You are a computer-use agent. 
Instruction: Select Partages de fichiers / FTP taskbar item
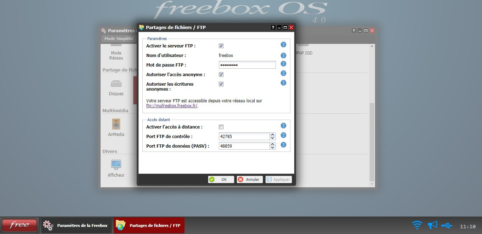pyautogui.click(x=149, y=226)
